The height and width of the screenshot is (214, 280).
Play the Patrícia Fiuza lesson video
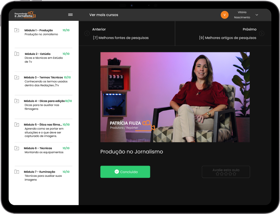pos(175,97)
